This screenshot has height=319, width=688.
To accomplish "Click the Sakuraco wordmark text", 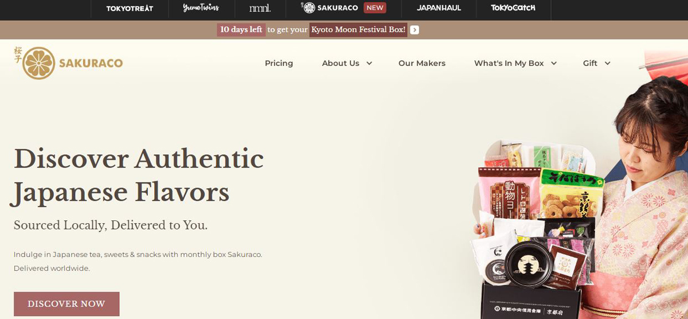I will [x=91, y=63].
